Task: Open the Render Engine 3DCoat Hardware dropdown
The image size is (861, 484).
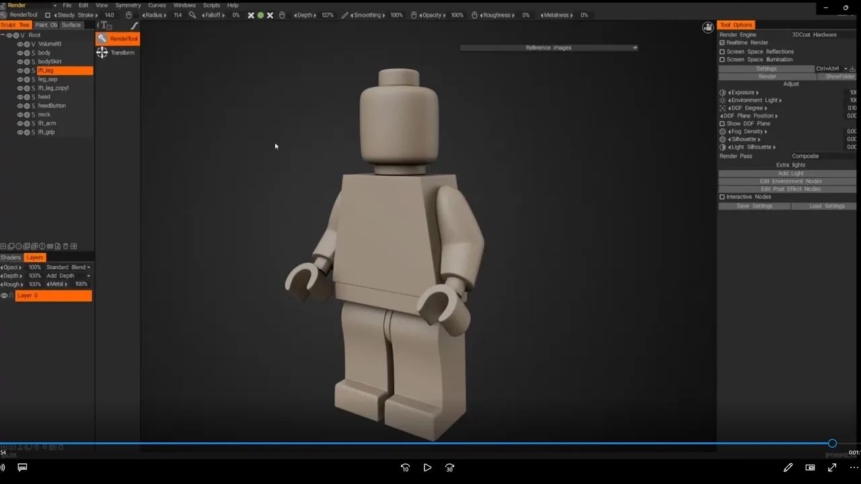Action: tap(814, 34)
